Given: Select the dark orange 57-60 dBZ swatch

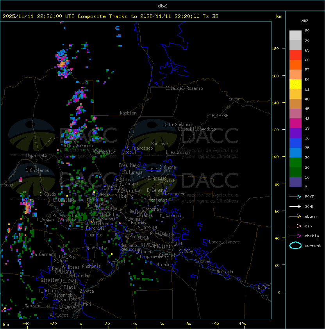Looking at the screenshot, I should tap(295, 64).
